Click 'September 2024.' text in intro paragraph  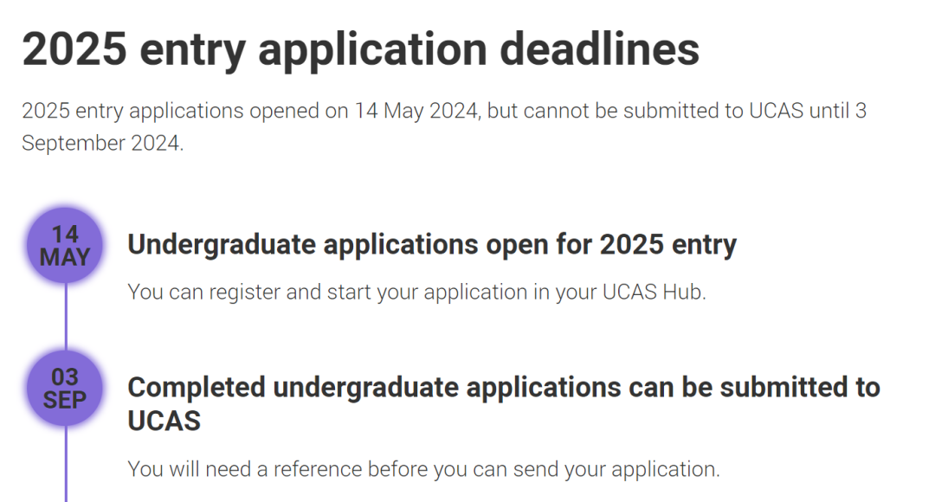point(102,143)
